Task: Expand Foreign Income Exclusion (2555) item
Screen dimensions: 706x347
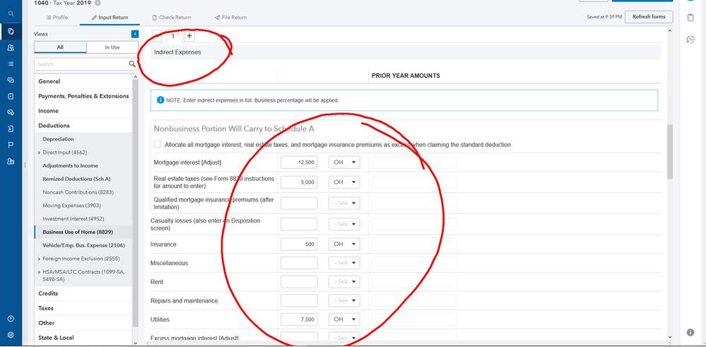Action: [40, 259]
